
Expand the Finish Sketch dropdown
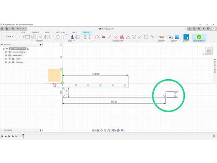click(x=199, y=41)
